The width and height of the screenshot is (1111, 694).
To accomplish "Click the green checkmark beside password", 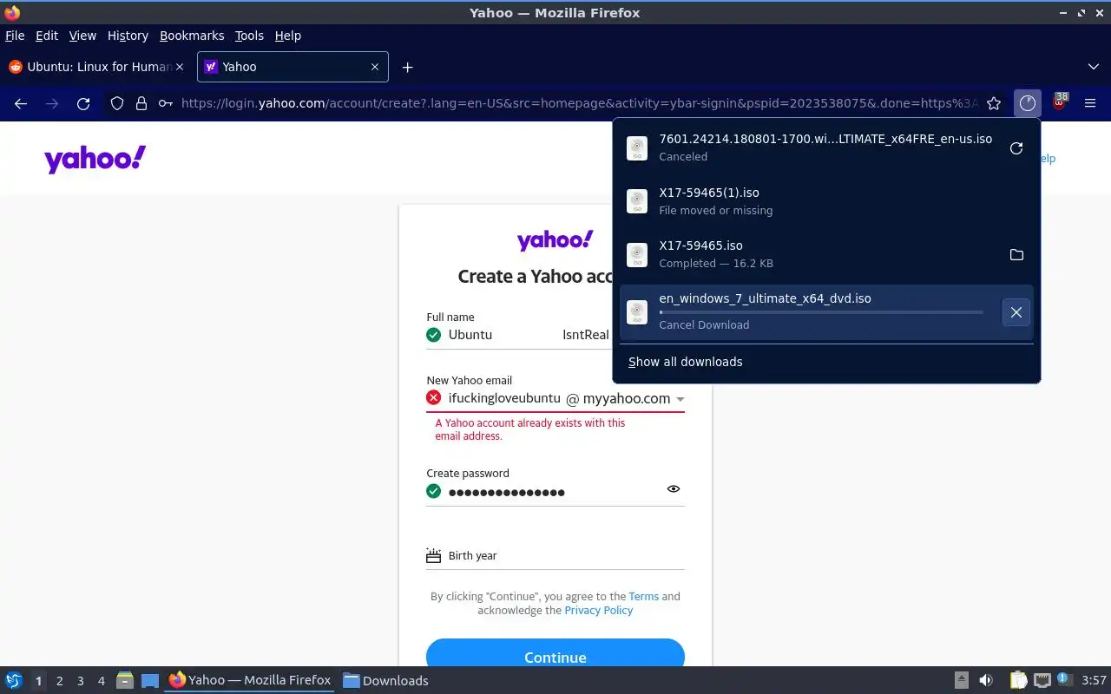I will [x=434, y=492].
